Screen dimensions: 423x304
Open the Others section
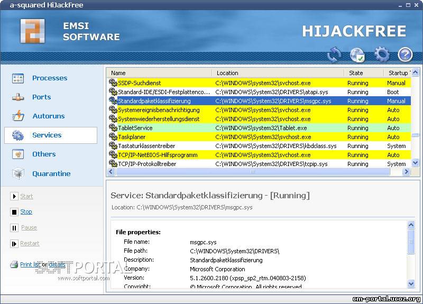[x=44, y=154]
